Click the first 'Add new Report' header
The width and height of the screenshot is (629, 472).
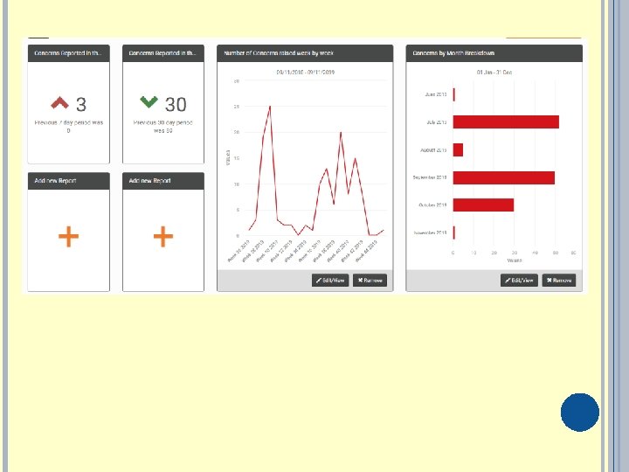click(x=69, y=181)
